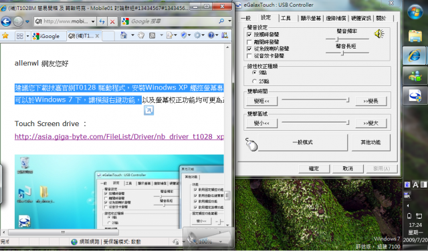The image size is (428, 251).
Task: Click the 變短<< button
Action: (x=261, y=101)
